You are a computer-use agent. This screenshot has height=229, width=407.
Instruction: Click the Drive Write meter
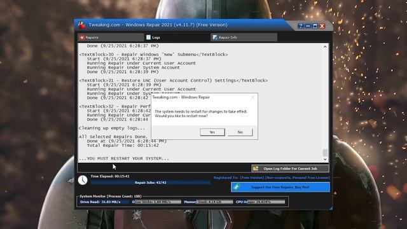(x=156, y=202)
